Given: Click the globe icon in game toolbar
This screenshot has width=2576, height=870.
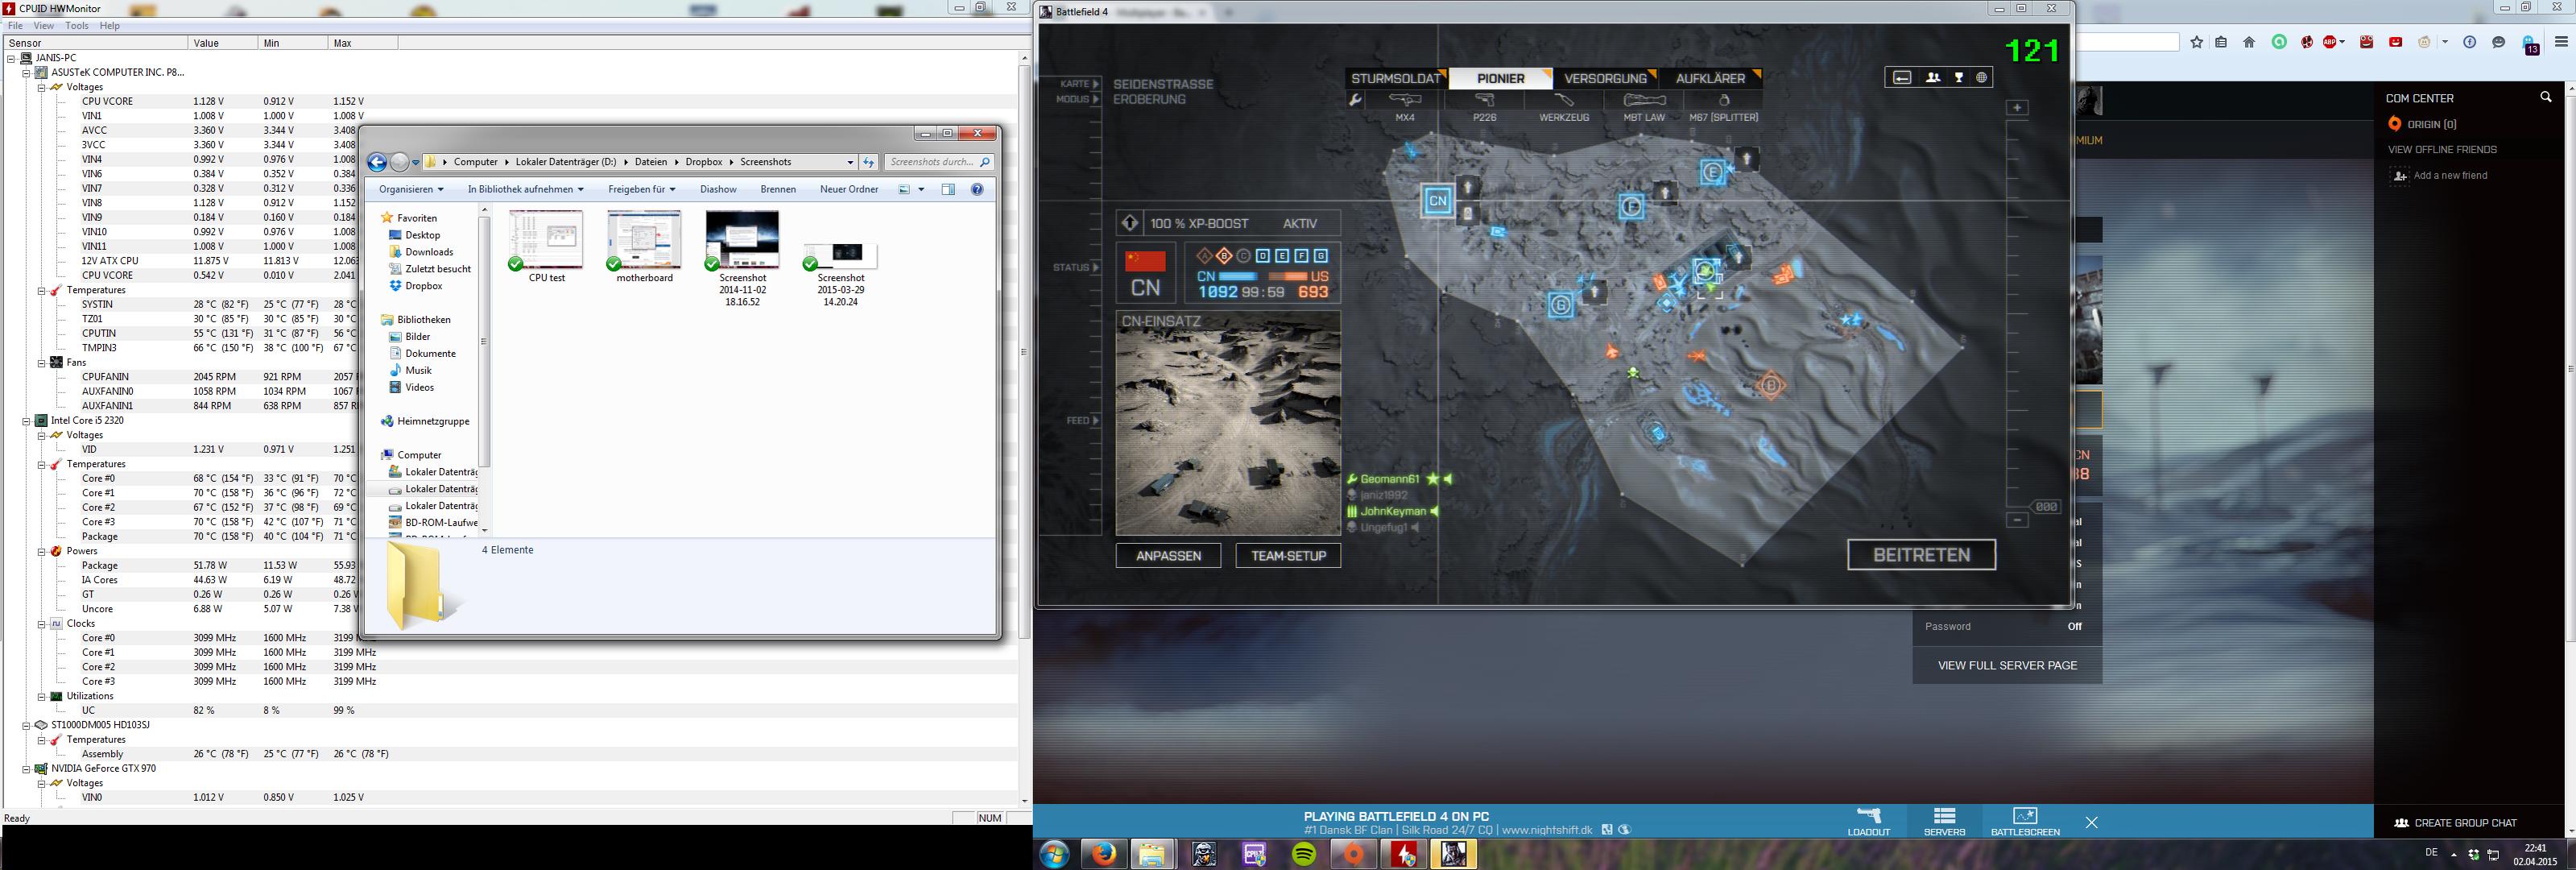Looking at the screenshot, I should (1981, 78).
